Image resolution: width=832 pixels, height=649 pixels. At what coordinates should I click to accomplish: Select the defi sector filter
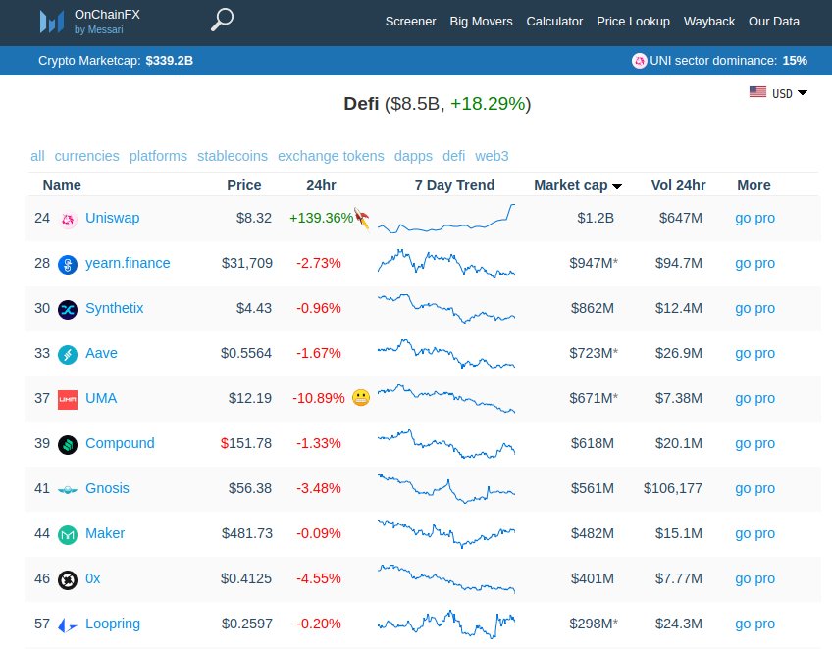[453, 156]
